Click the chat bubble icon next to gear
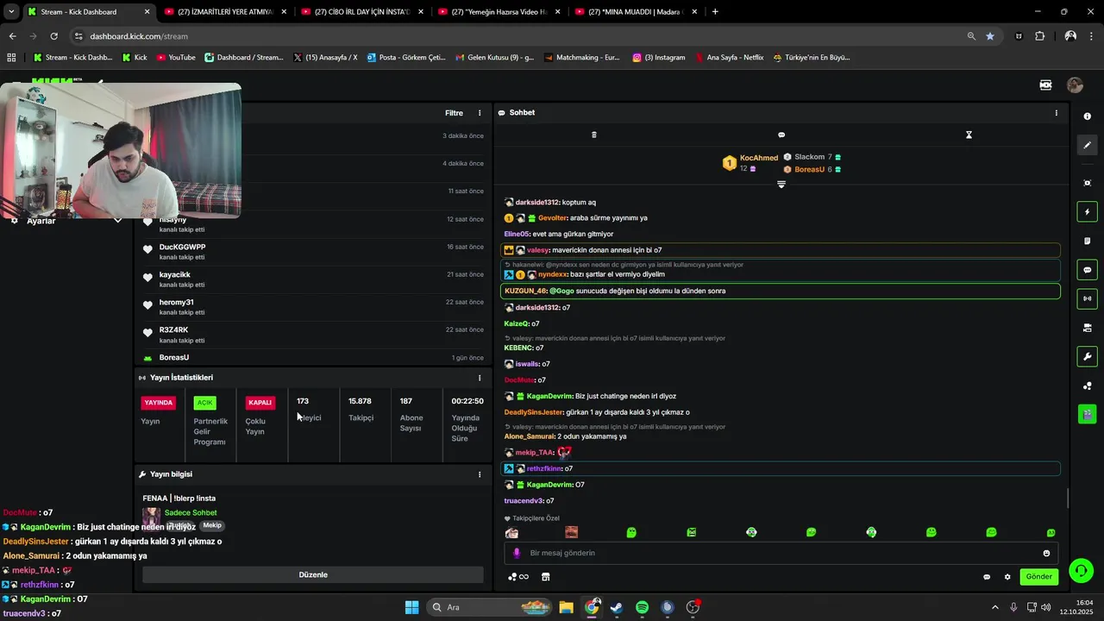 click(987, 577)
